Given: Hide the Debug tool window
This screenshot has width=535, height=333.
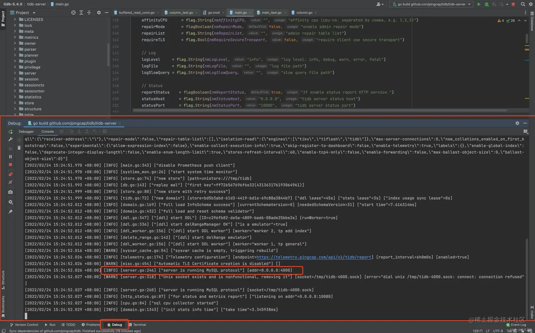Looking at the screenshot, I should click(525, 123).
